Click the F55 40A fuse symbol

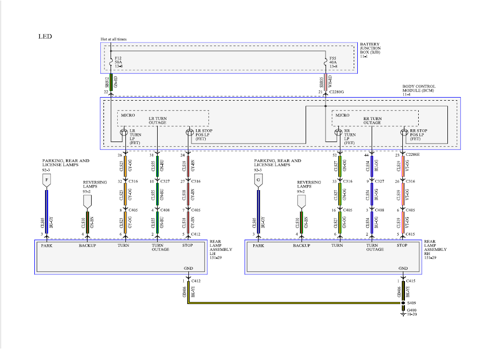pos(326,62)
